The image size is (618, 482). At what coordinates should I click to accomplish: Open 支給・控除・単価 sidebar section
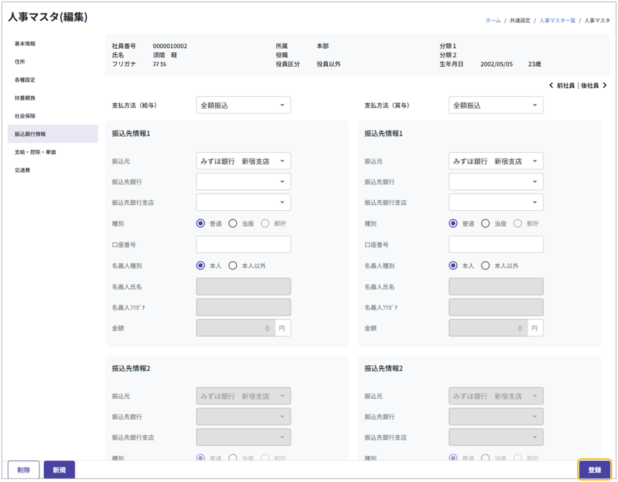pyautogui.click(x=35, y=152)
